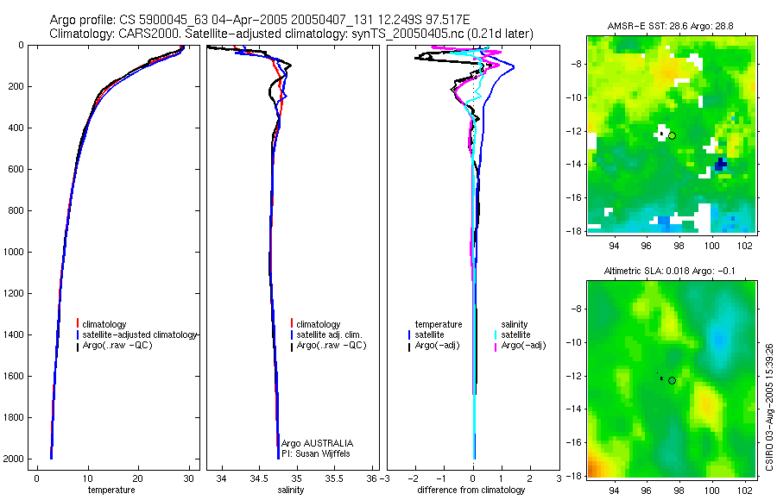
Task: Click the red climatology legend marker in temperature plot
Action: (x=78, y=324)
